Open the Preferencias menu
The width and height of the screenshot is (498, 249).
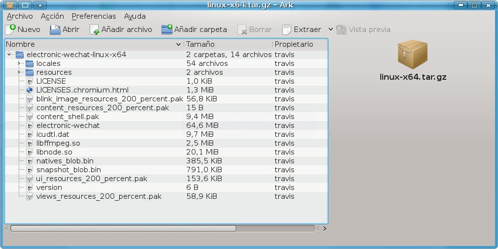pos(94,16)
